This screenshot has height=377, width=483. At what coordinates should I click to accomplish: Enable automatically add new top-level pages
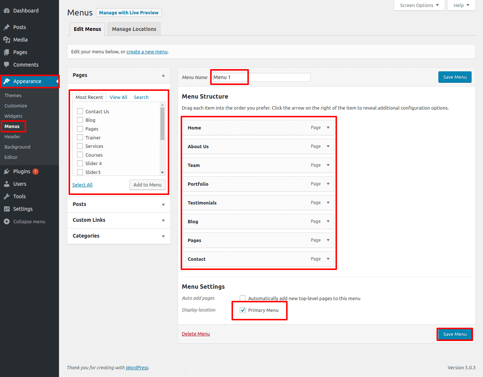(x=243, y=298)
